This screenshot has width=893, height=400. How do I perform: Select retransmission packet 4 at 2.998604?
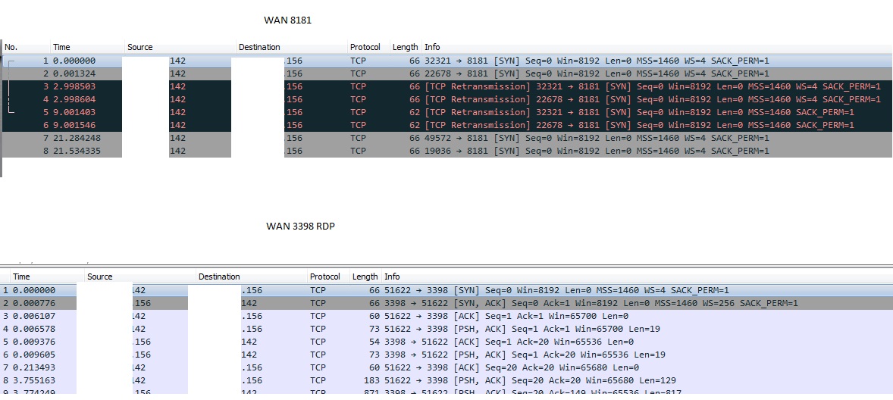pyautogui.click(x=447, y=99)
